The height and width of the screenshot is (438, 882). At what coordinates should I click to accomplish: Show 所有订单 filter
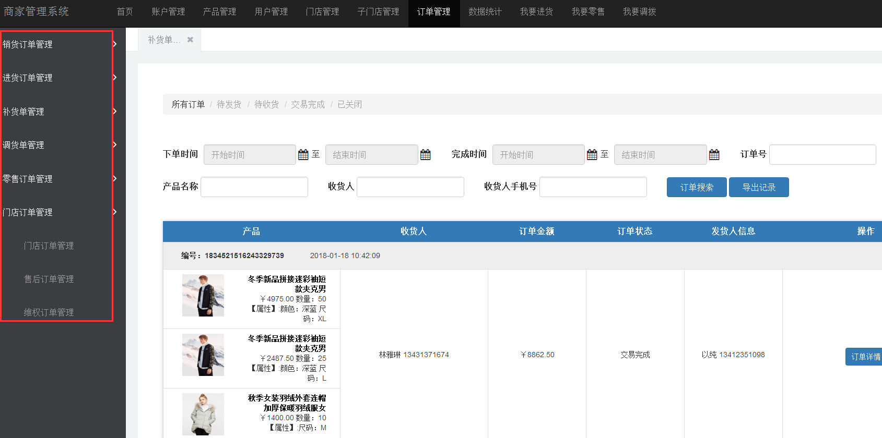tap(188, 104)
